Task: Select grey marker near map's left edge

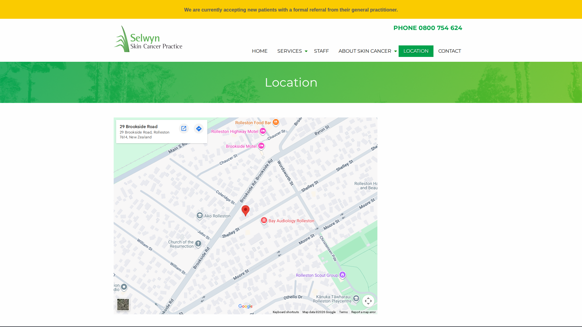Action: pyautogui.click(x=124, y=287)
